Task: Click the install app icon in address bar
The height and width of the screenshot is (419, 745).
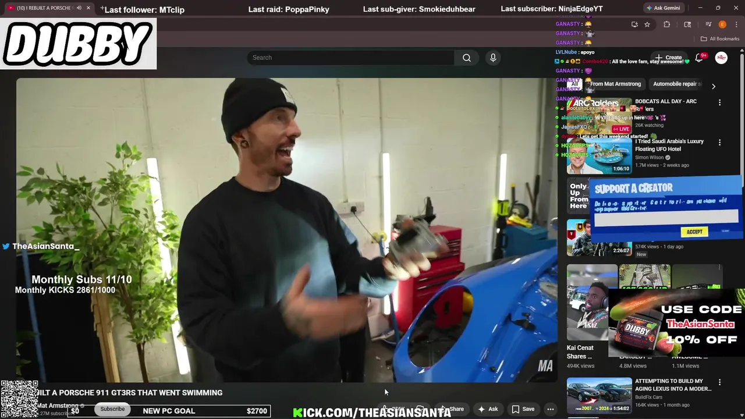Action: click(634, 24)
